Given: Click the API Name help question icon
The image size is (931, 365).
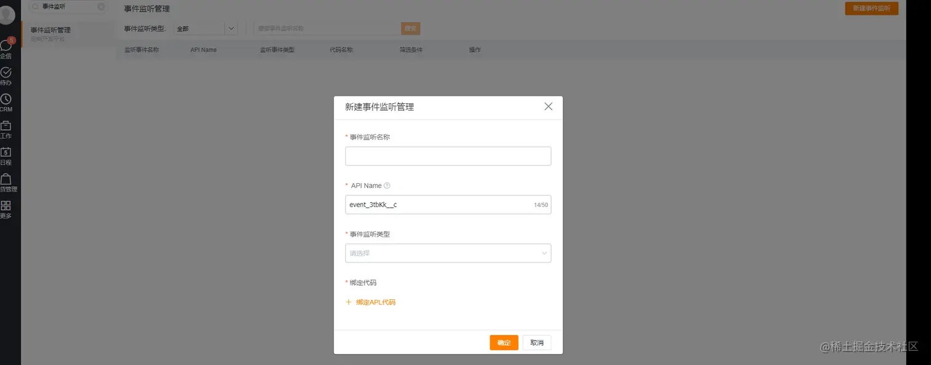Looking at the screenshot, I should pos(387,186).
